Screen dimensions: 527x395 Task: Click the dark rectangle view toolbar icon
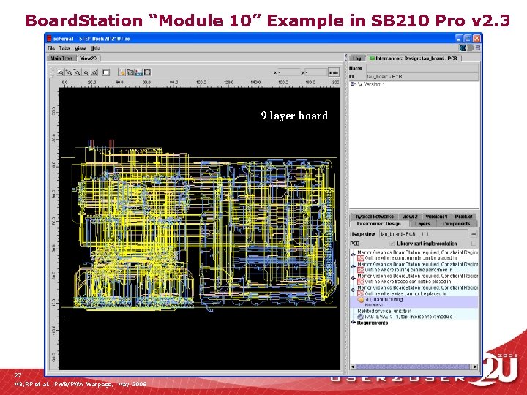point(106,72)
